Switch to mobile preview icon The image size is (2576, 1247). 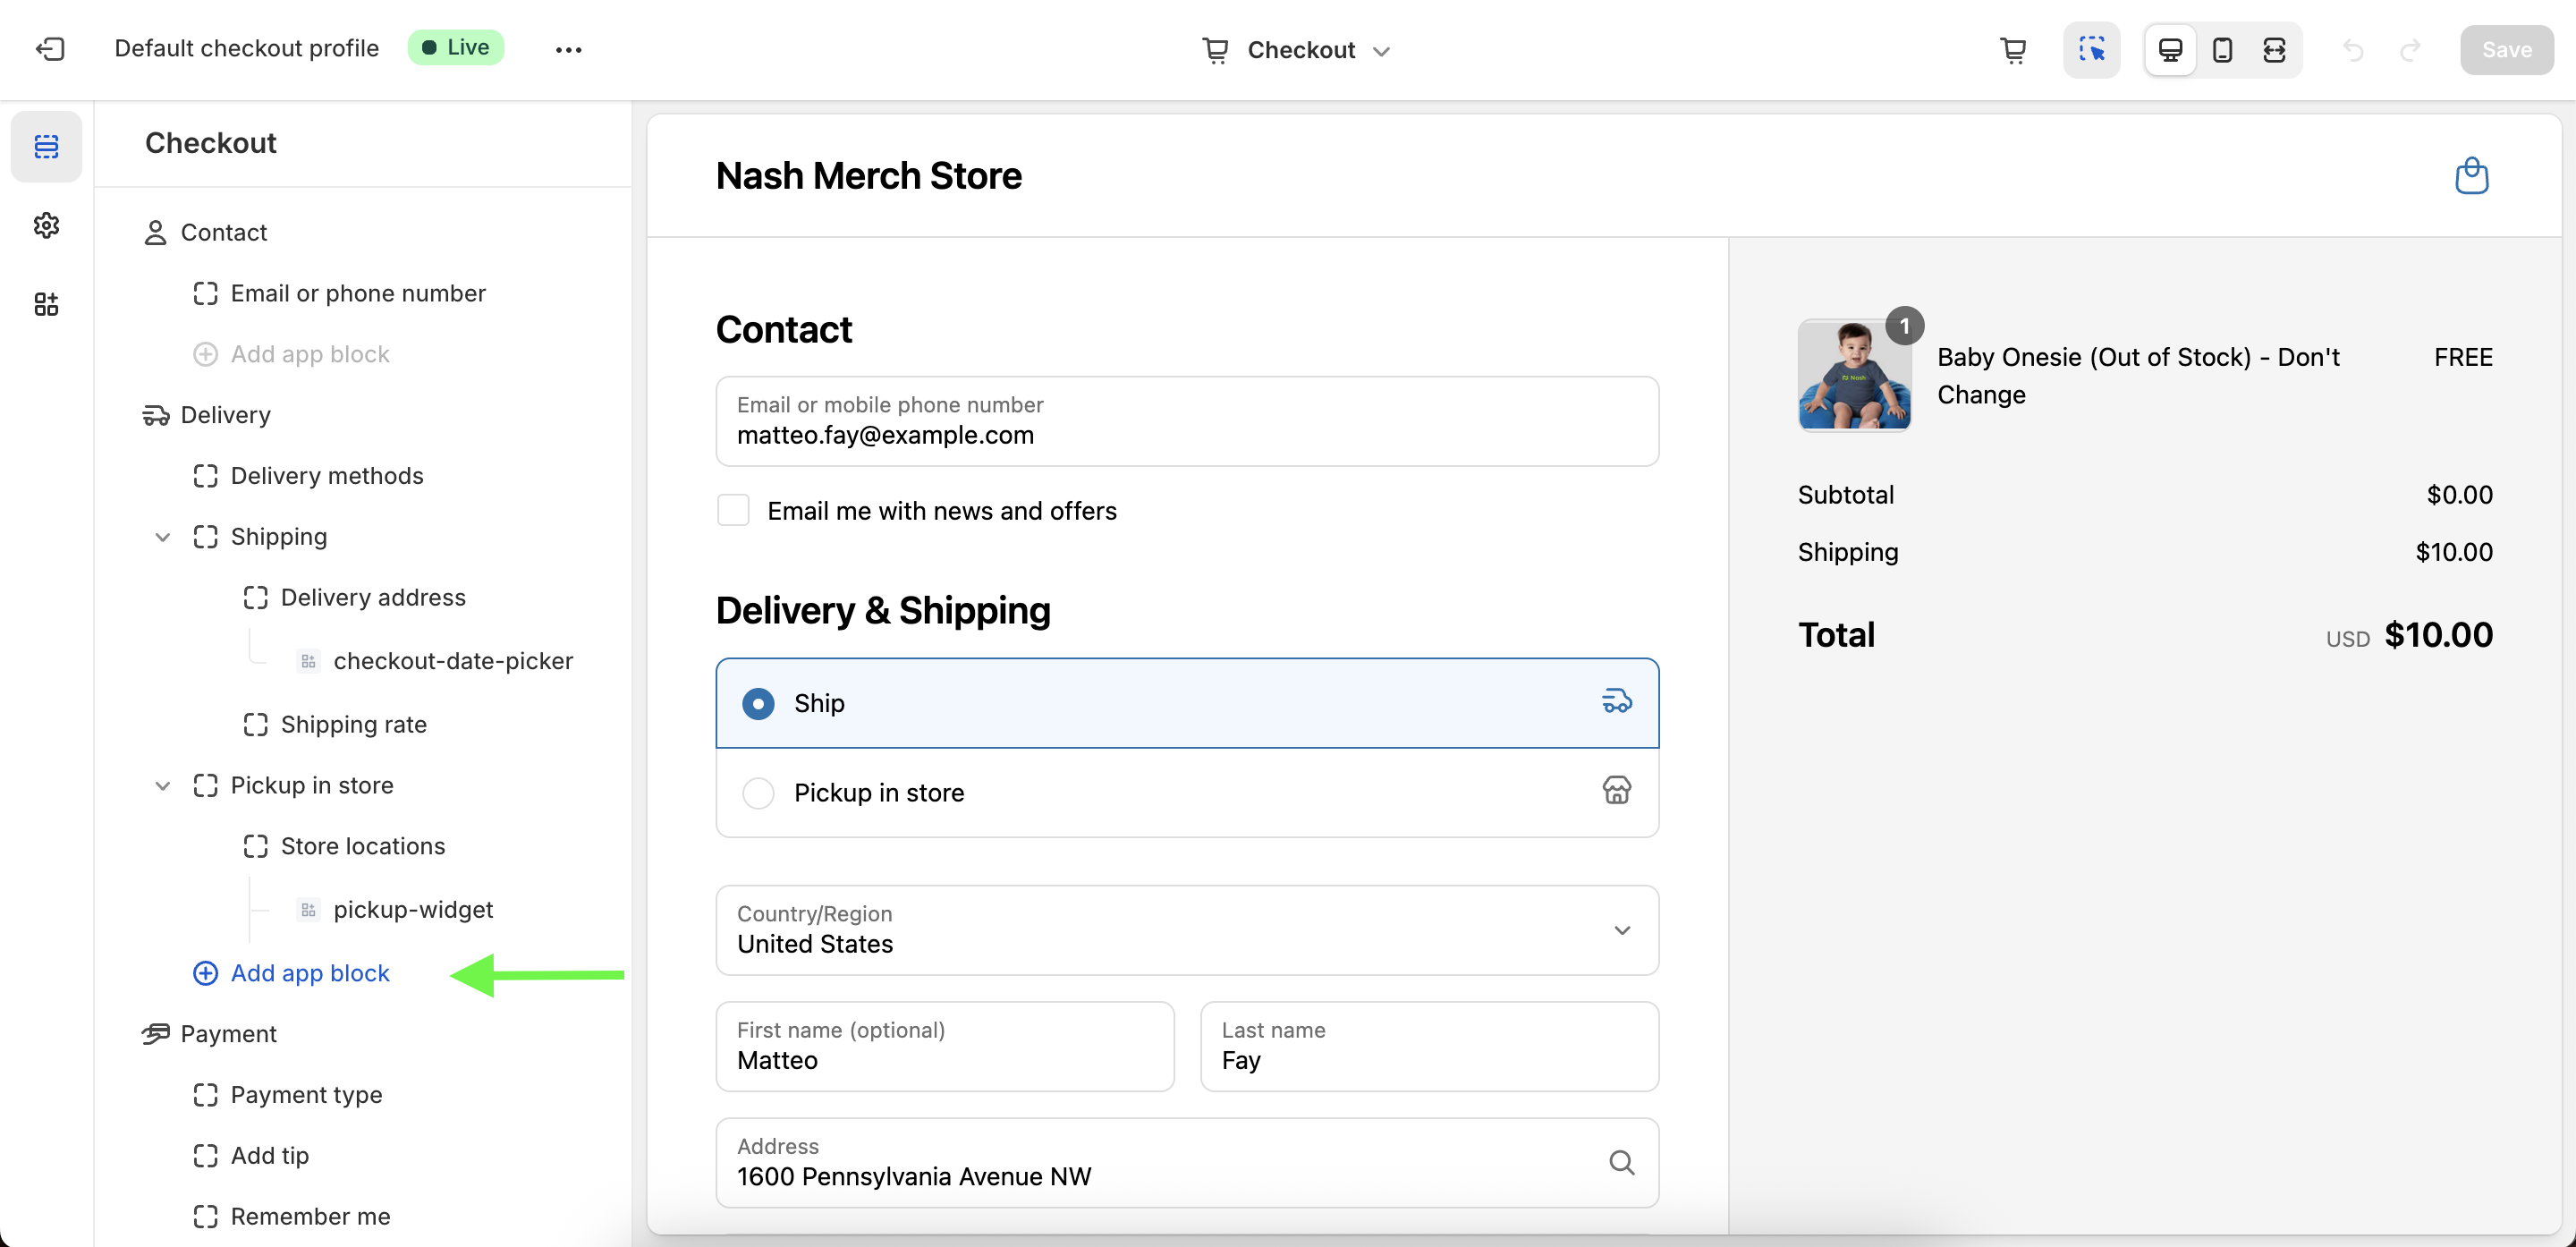click(x=2222, y=49)
